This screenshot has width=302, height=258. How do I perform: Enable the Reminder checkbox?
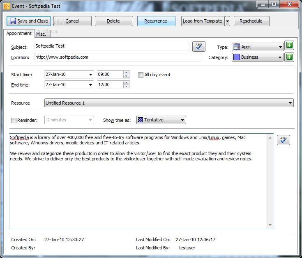(14, 120)
